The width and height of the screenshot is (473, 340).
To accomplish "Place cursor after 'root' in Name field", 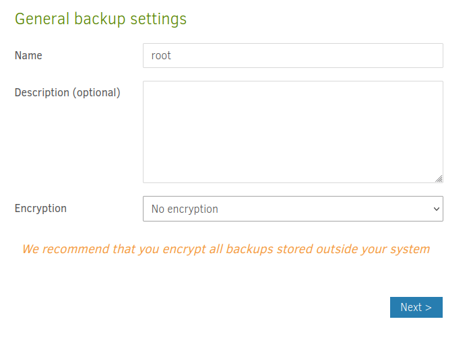I will (172, 56).
